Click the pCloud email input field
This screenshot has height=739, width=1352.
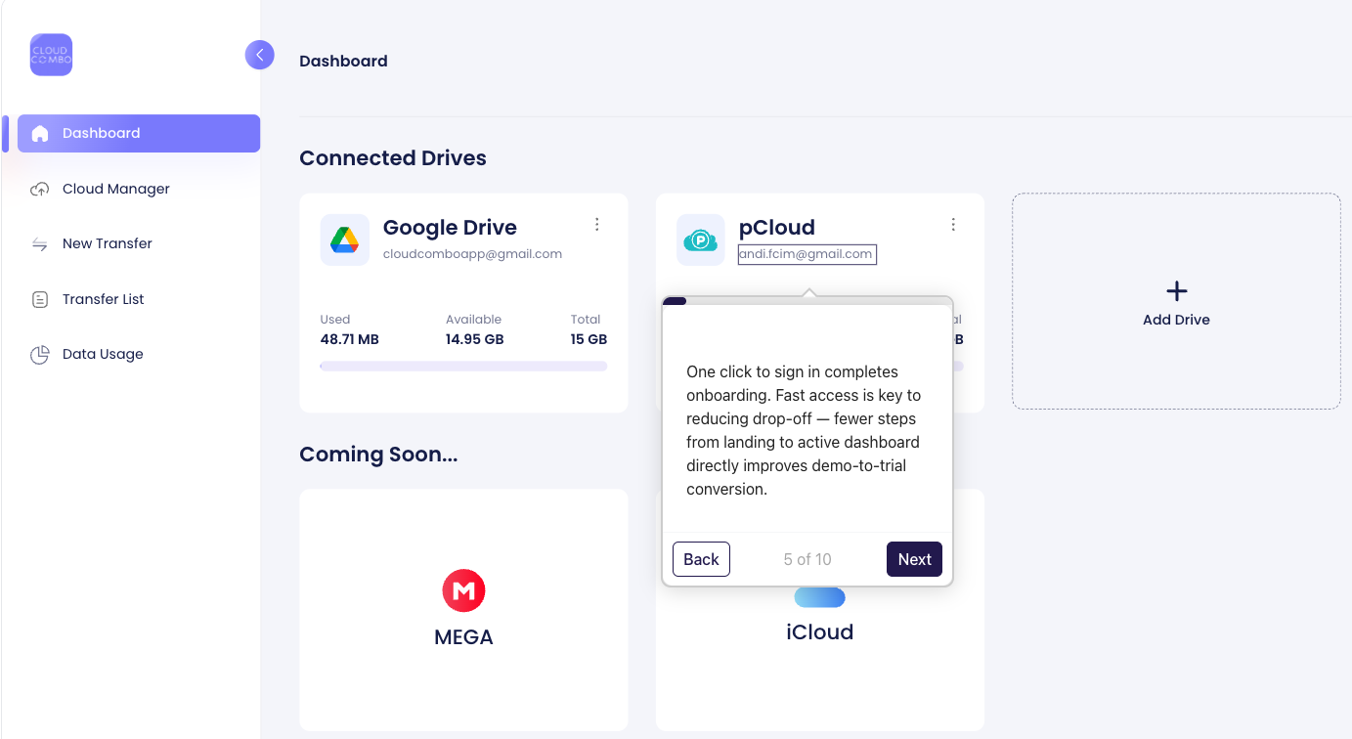807,254
